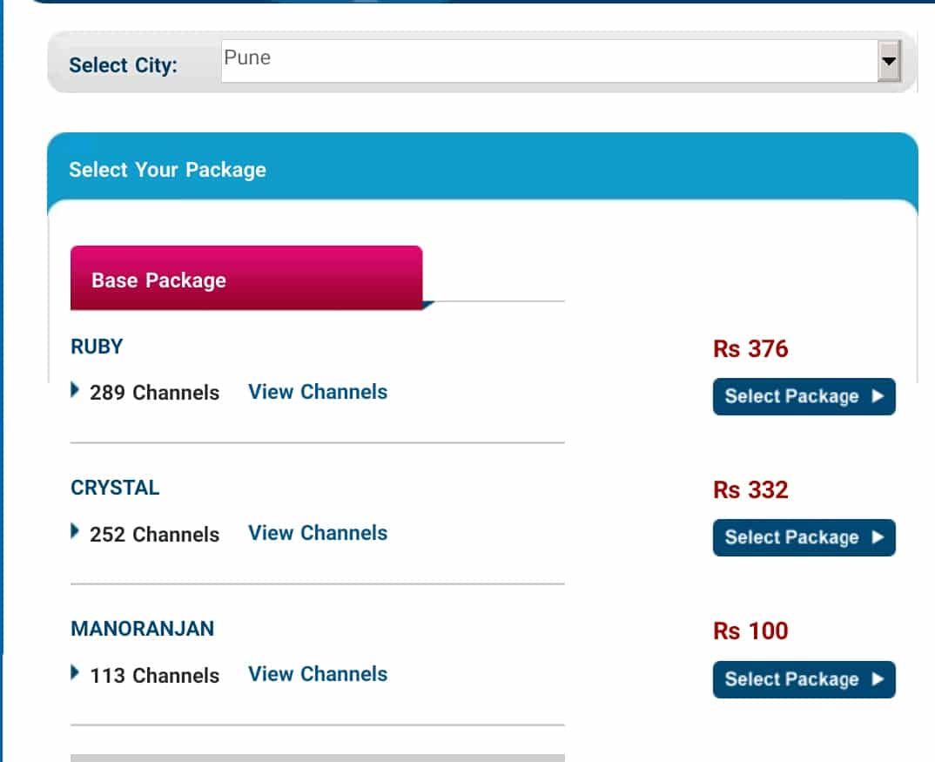
Task: Click the Select Your Package header
Action: click(167, 170)
